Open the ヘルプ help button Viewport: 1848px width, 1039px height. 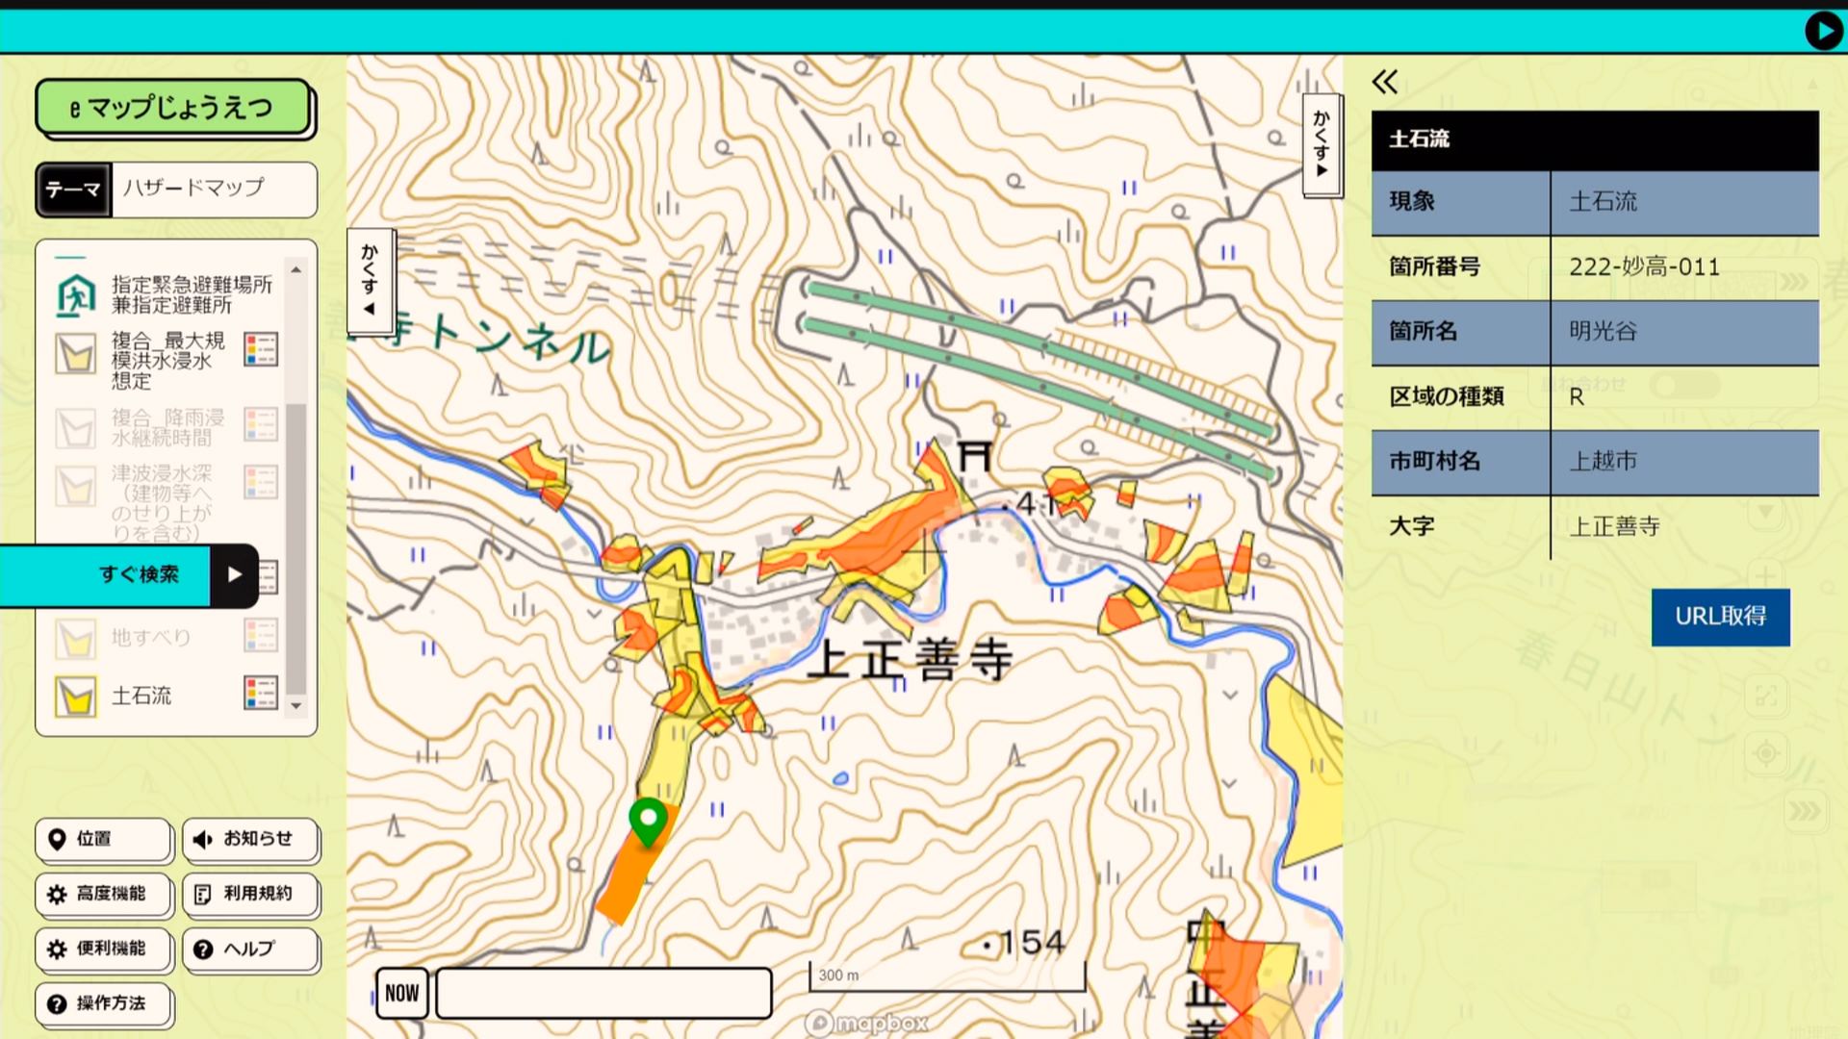tap(250, 949)
